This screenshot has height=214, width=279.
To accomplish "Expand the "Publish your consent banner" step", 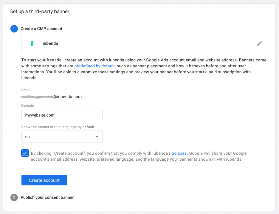I will coord(47,197).
